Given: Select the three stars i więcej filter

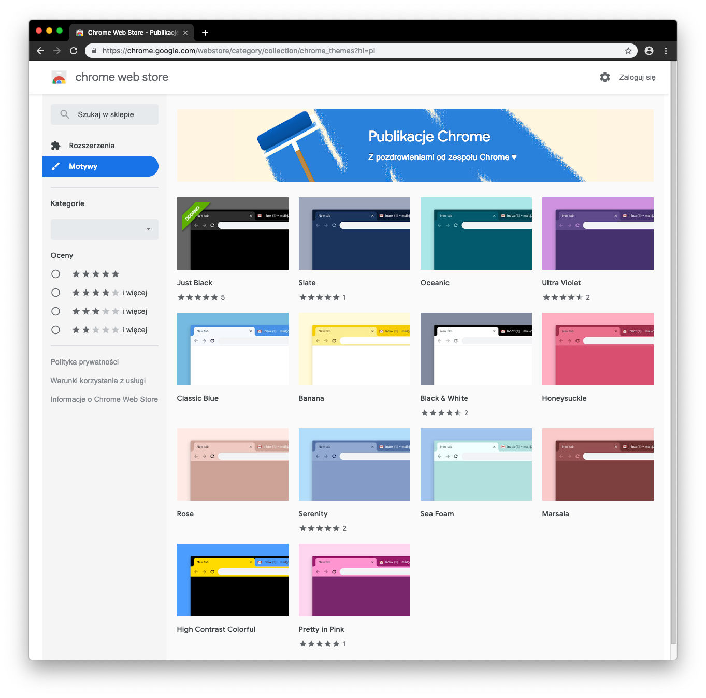Looking at the screenshot, I should (x=56, y=311).
